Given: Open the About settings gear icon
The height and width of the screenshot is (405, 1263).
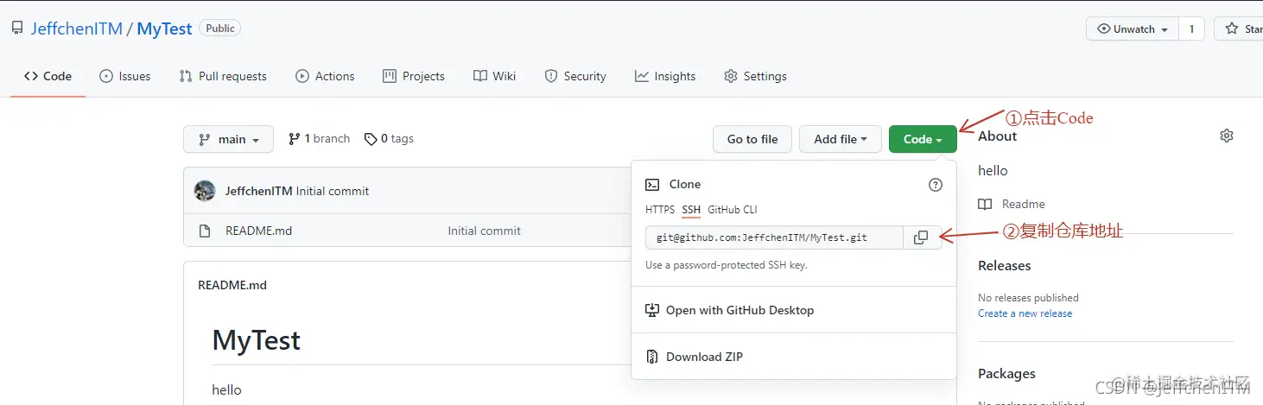Looking at the screenshot, I should [1227, 136].
